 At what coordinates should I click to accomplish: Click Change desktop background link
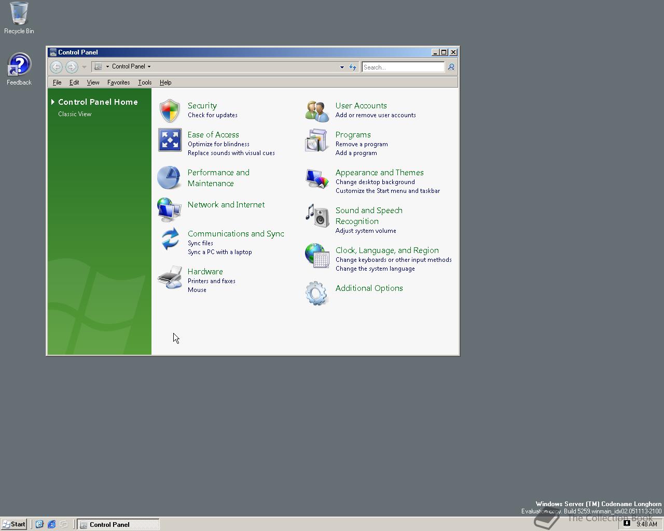coord(375,182)
